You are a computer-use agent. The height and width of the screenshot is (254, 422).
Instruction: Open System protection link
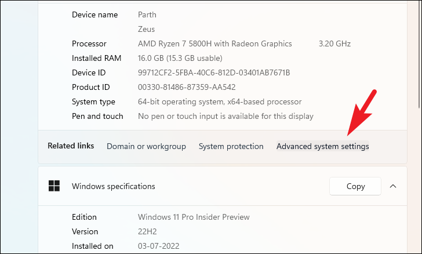click(x=231, y=146)
